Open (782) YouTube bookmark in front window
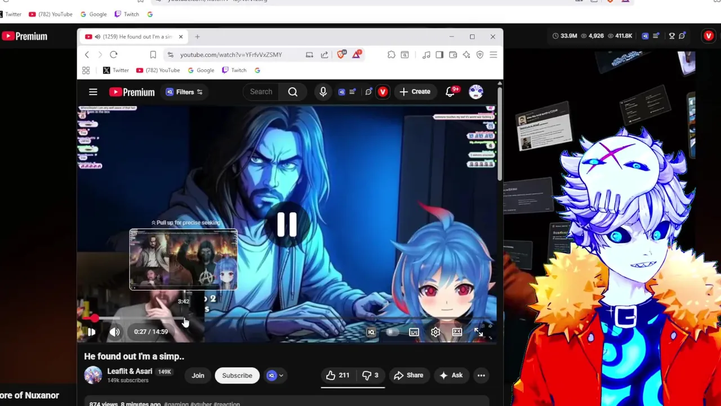This screenshot has width=721, height=406. [x=158, y=70]
